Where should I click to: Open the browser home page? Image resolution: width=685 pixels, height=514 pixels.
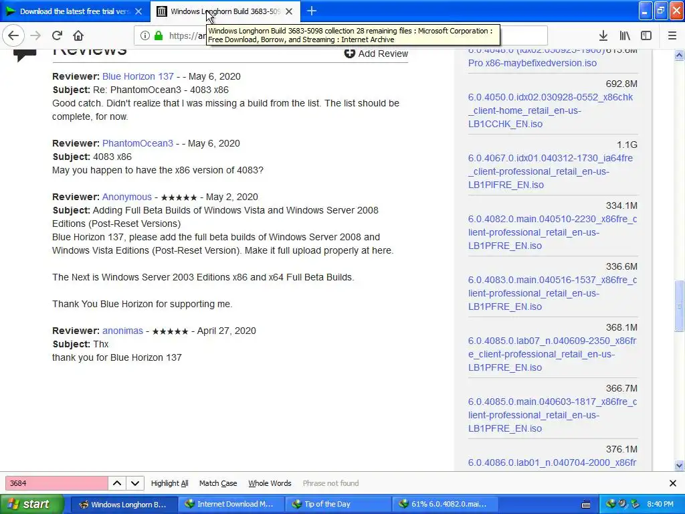(x=78, y=35)
